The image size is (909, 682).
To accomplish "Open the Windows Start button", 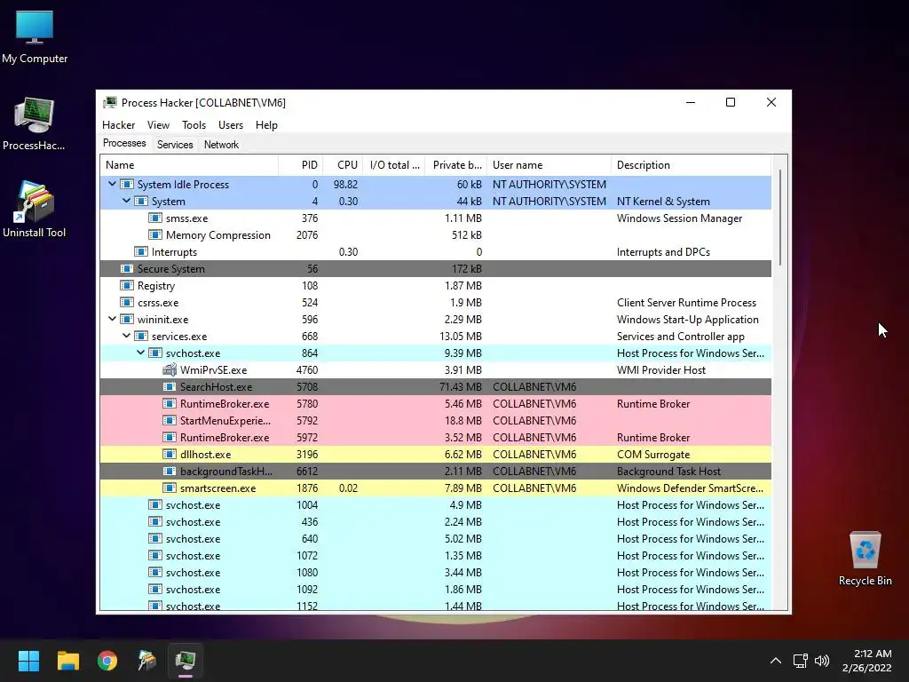I will pyautogui.click(x=28, y=661).
